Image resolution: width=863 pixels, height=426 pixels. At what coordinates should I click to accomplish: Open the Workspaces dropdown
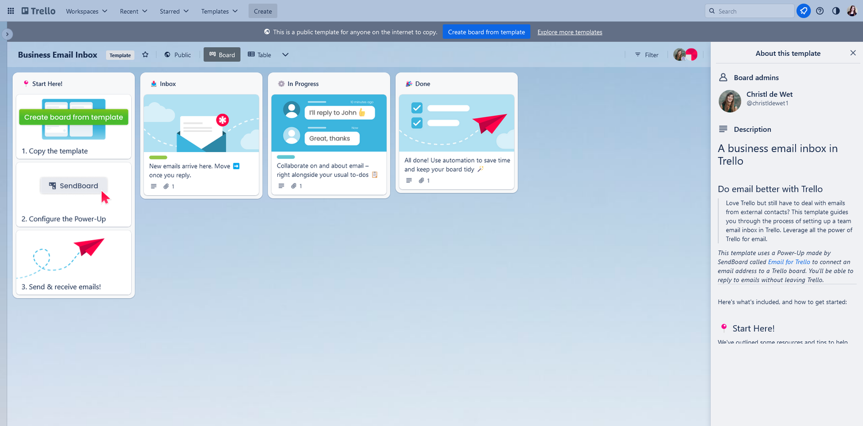pyautogui.click(x=86, y=10)
